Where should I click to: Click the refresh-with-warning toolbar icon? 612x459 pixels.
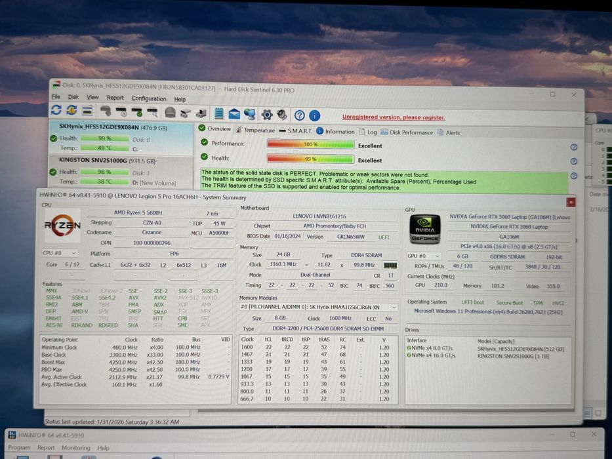pyautogui.click(x=71, y=110)
